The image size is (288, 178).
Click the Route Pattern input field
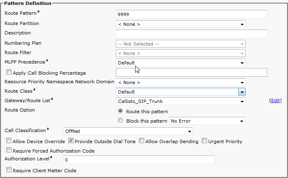[x=191, y=14]
